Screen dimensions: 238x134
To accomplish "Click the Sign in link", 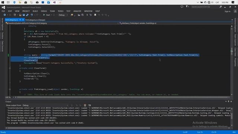I will pos(227,12).
